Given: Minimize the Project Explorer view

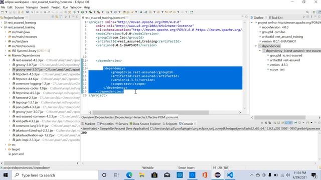Looking at the screenshot, I should click(73, 17).
